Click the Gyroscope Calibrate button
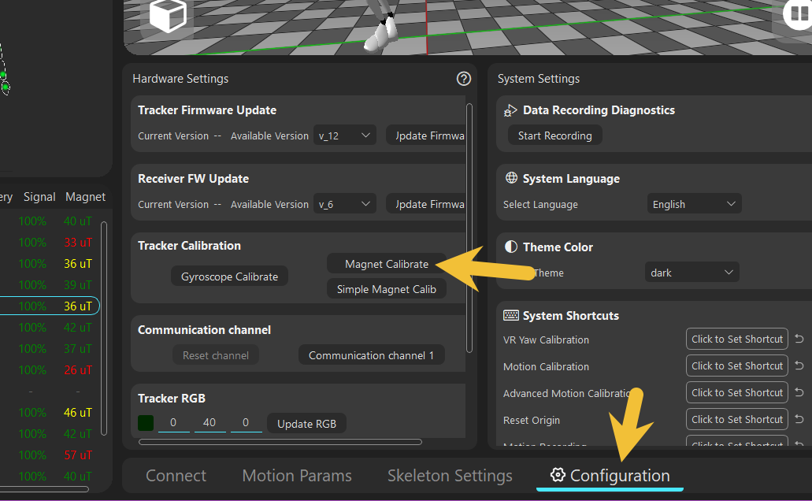The width and height of the screenshot is (812, 501). click(x=229, y=276)
